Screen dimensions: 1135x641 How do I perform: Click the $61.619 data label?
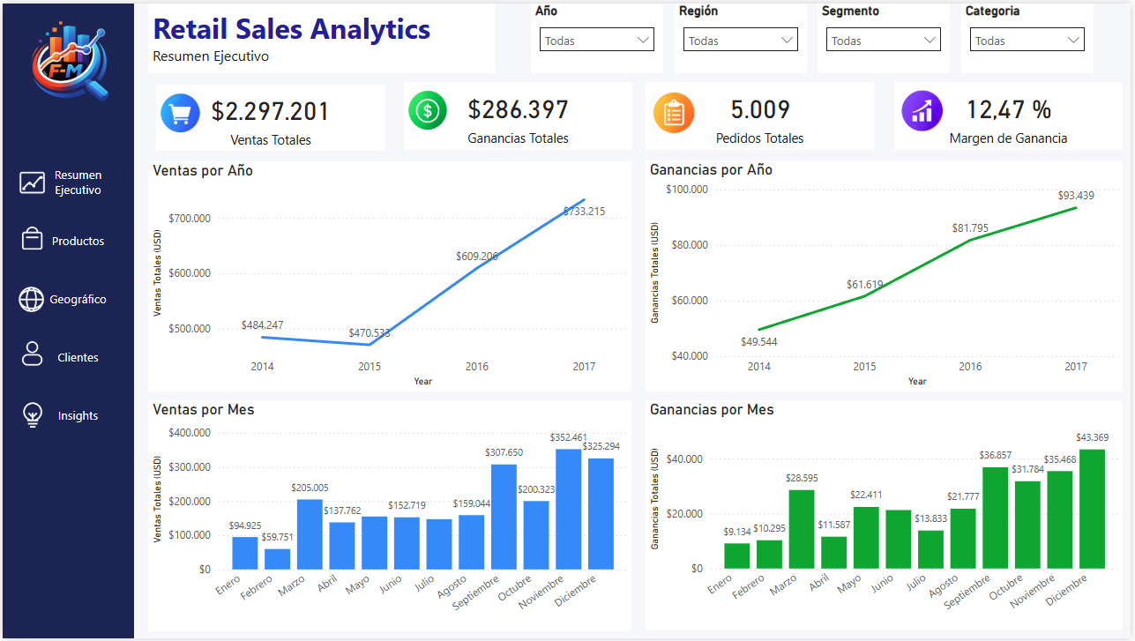tap(864, 284)
